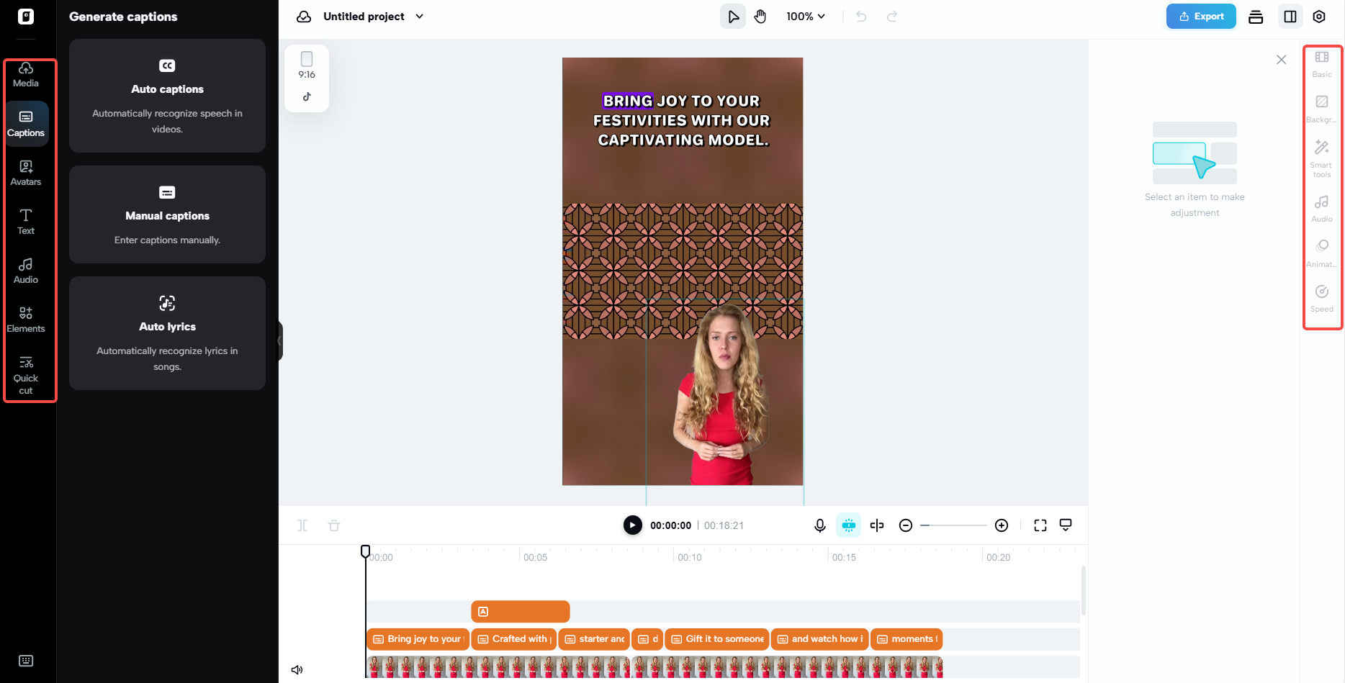Open the Elements panel
This screenshot has height=683, width=1345.
[x=26, y=320]
